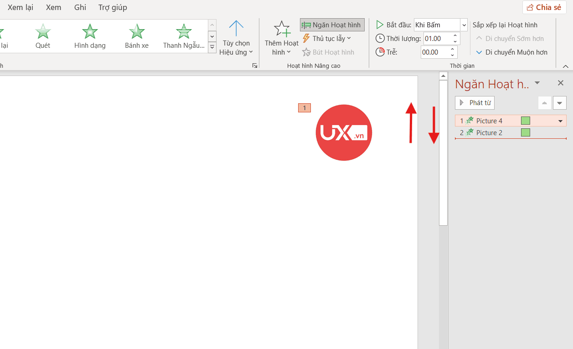Viewport: 573px width, 349px height.
Task: Open the Thủ tục lẫy dropdown
Action: coord(327,39)
